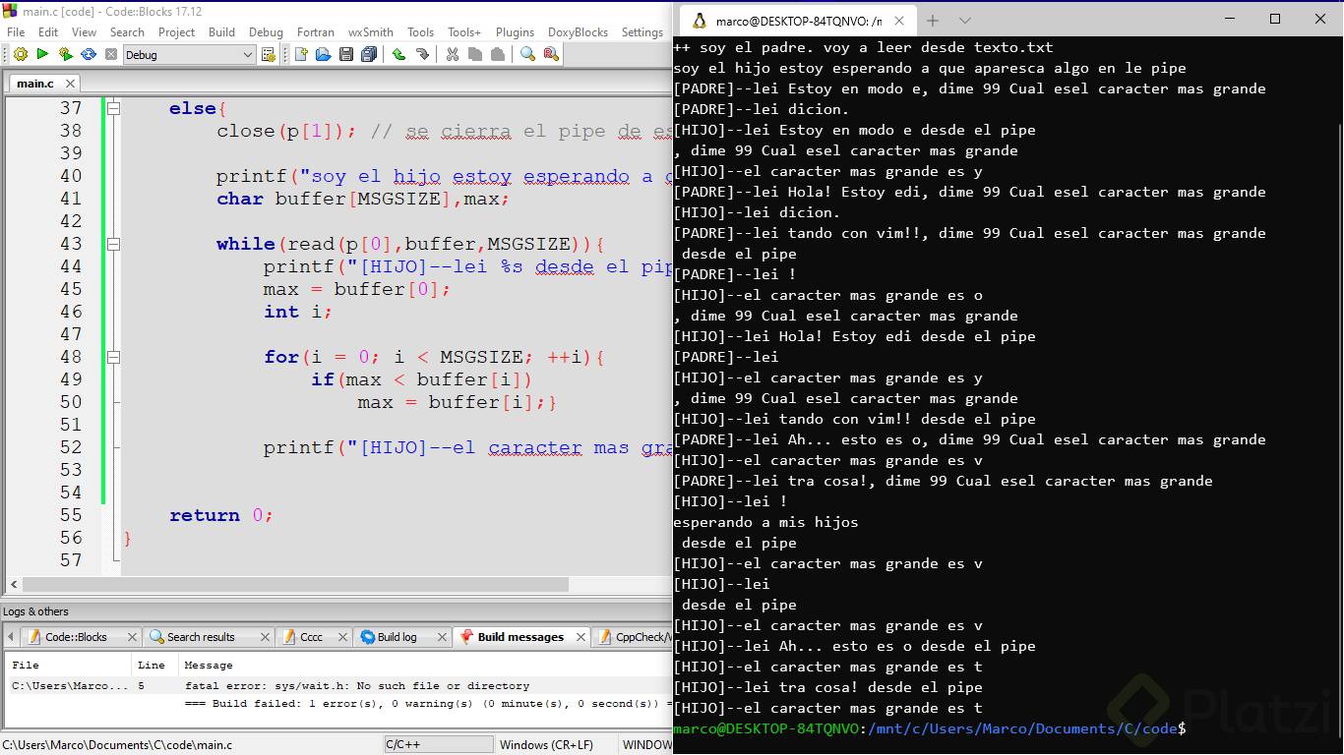Click the Windows (CR+LF) status bar entry

pos(546,745)
